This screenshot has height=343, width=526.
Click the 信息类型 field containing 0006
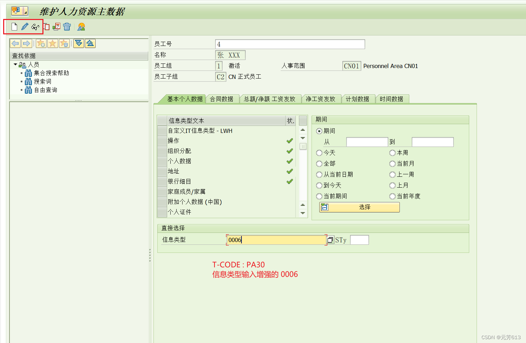tap(276, 240)
